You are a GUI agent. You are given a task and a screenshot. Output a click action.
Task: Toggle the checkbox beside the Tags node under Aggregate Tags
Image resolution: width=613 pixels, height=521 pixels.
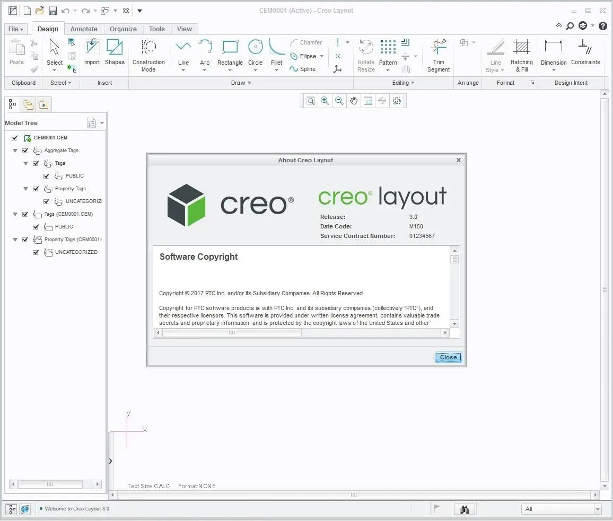[x=36, y=163]
